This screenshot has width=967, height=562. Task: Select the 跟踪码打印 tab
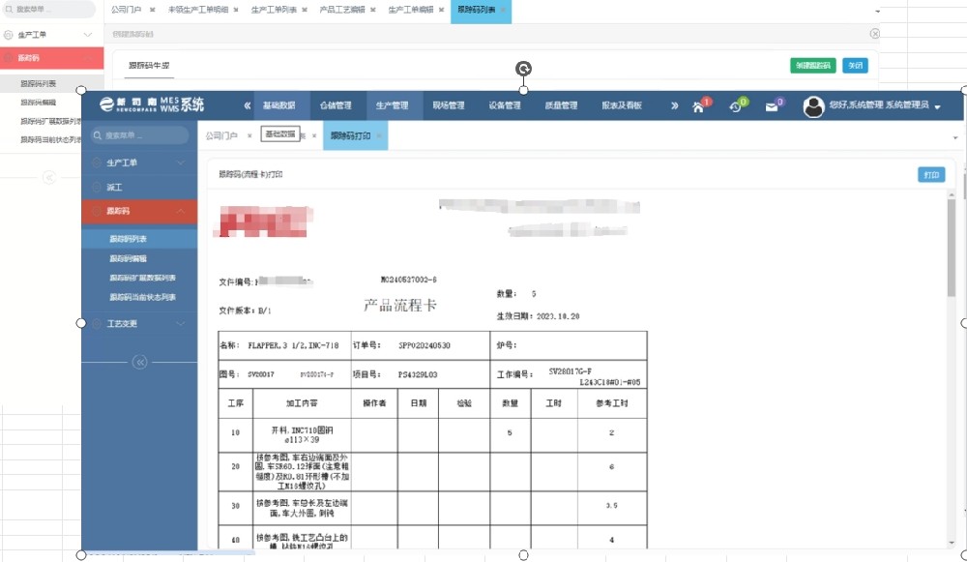pyautogui.click(x=350, y=135)
